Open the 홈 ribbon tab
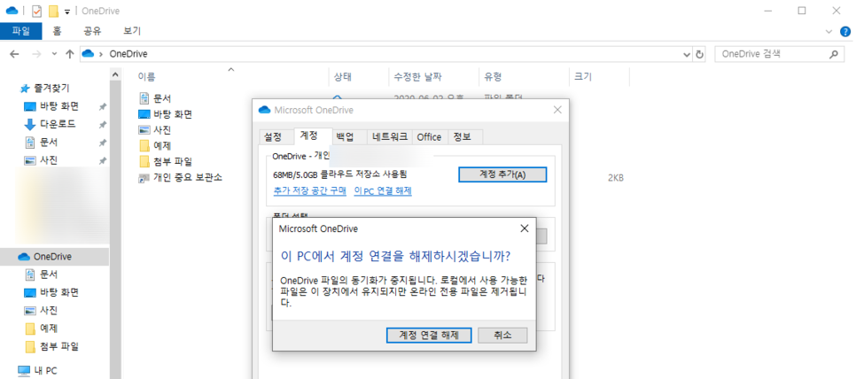 pos(57,31)
